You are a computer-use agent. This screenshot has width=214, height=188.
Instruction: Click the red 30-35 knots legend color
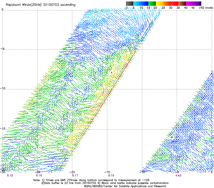(x=175, y=3)
